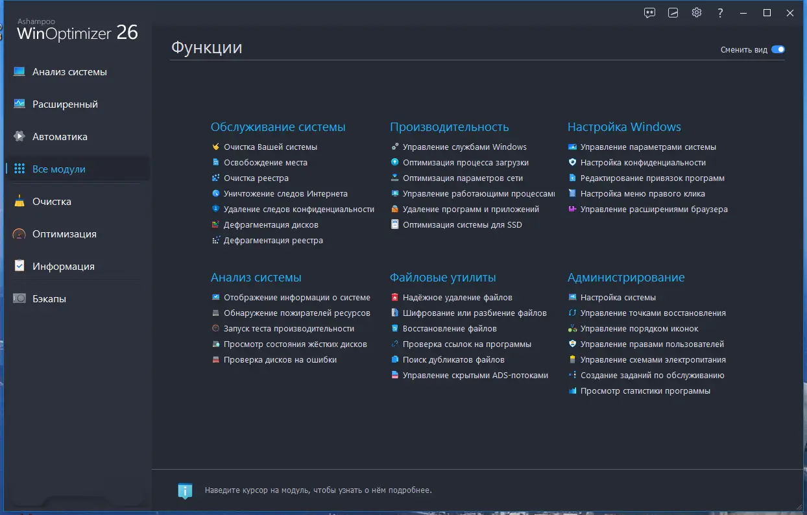
Task: Click Уничтожение следов Интернета globe icon
Action: click(x=216, y=193)
